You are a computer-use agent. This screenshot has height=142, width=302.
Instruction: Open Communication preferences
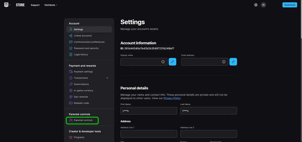click(89, 42)
